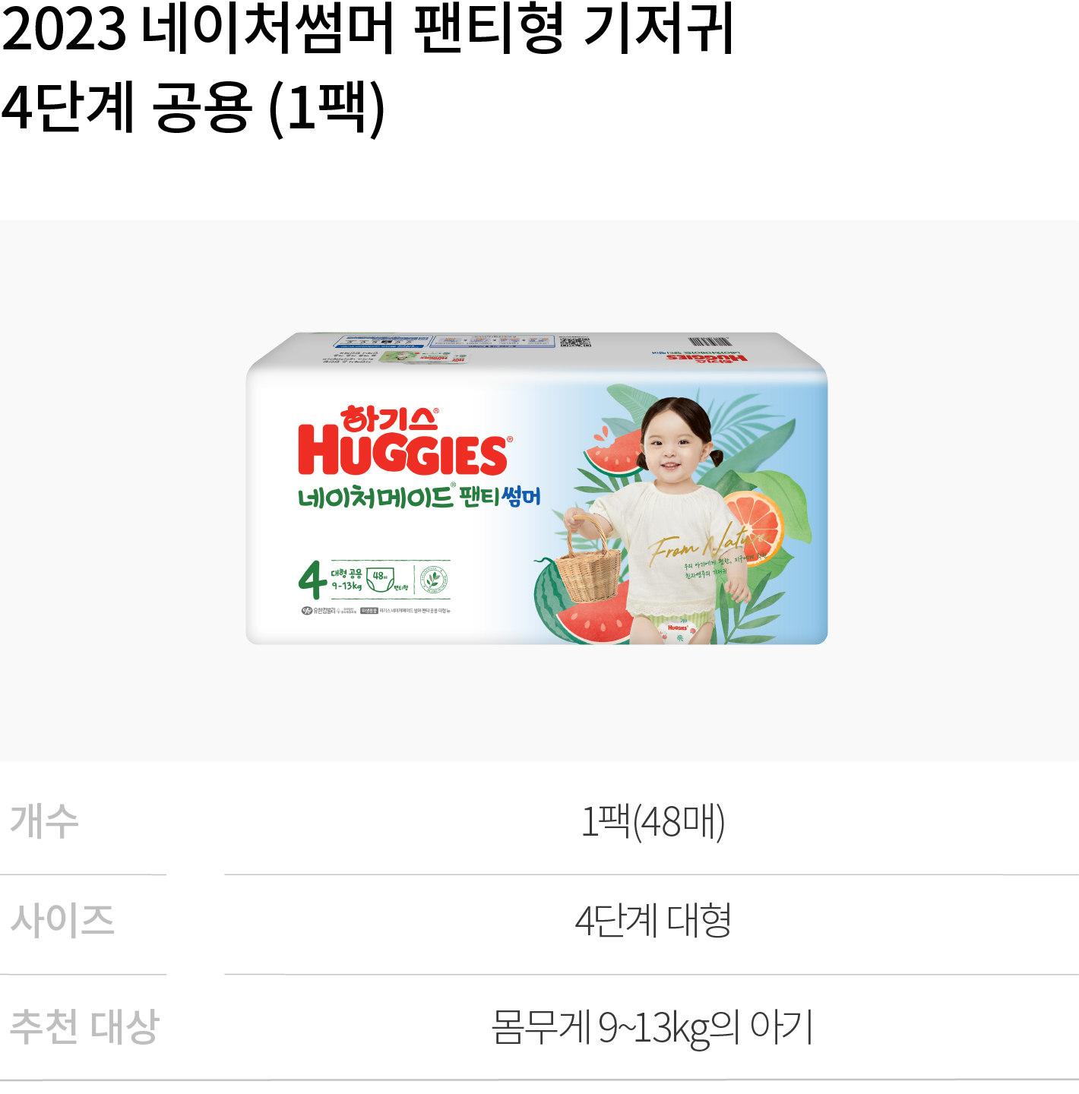Screen dimensions: 1079x1094
Task: Open the diaper package product image
Action: 536,489
